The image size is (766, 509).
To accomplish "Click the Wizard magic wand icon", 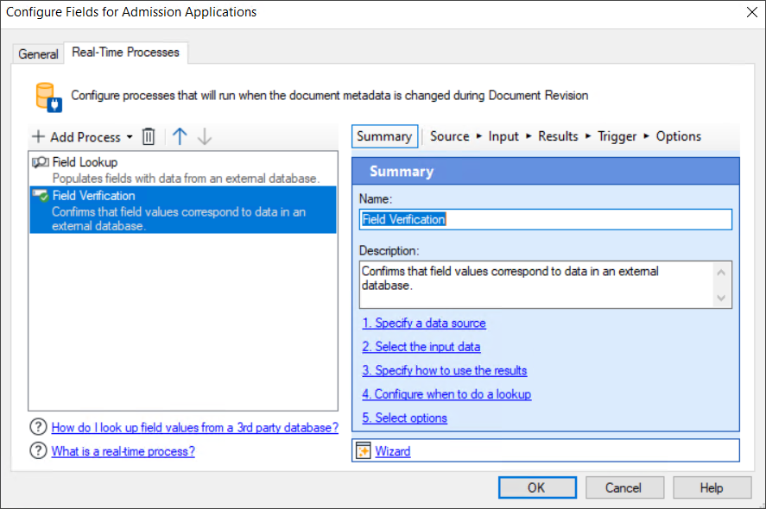I will point(364,449).
